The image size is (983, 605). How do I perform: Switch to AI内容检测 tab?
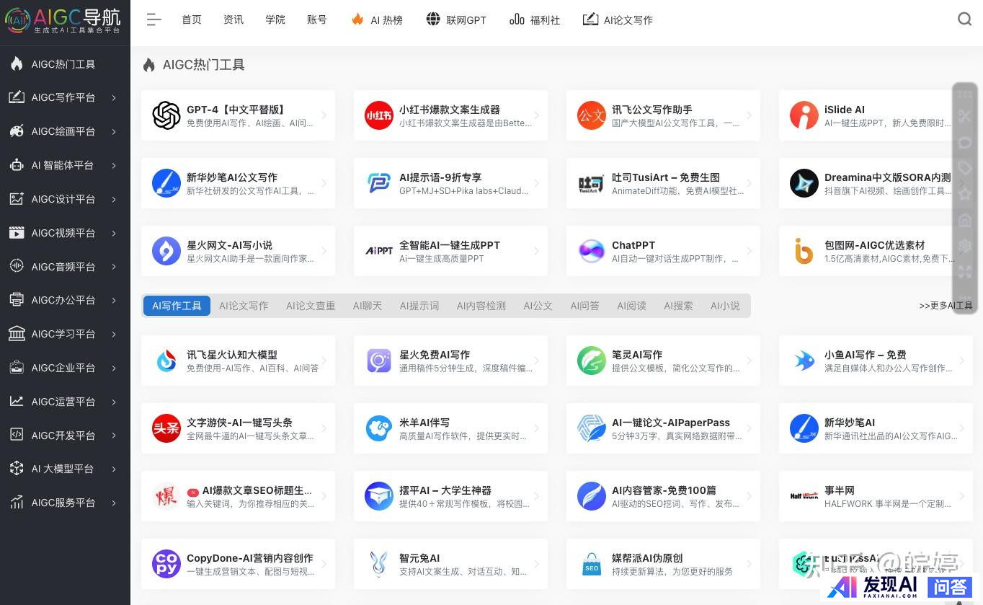tap(481, 306)
